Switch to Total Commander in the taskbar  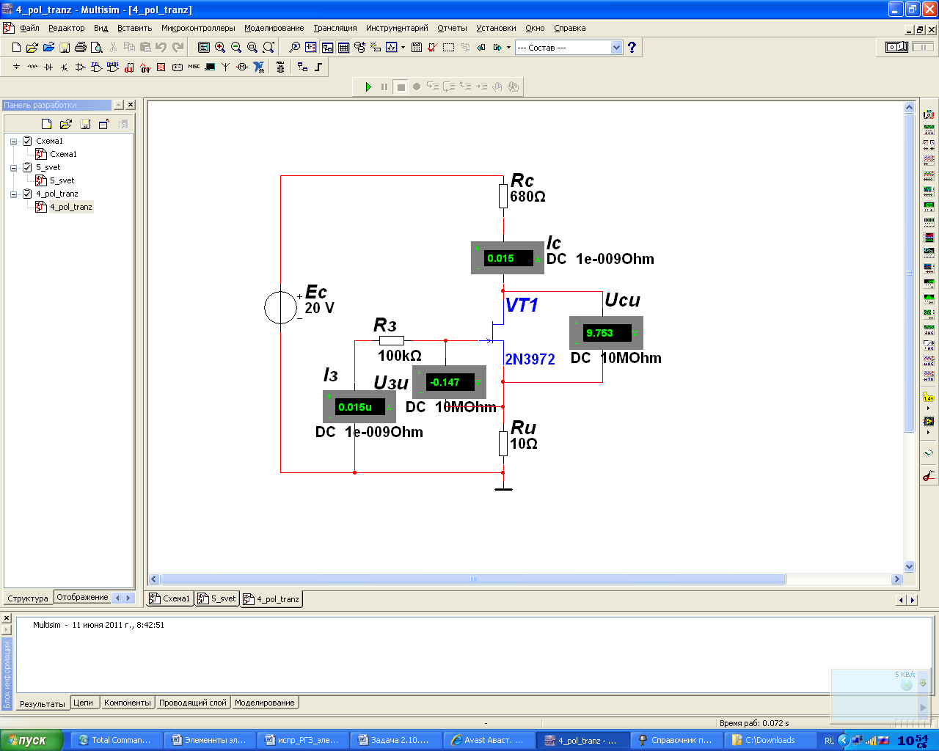click(x=114, y=740)
